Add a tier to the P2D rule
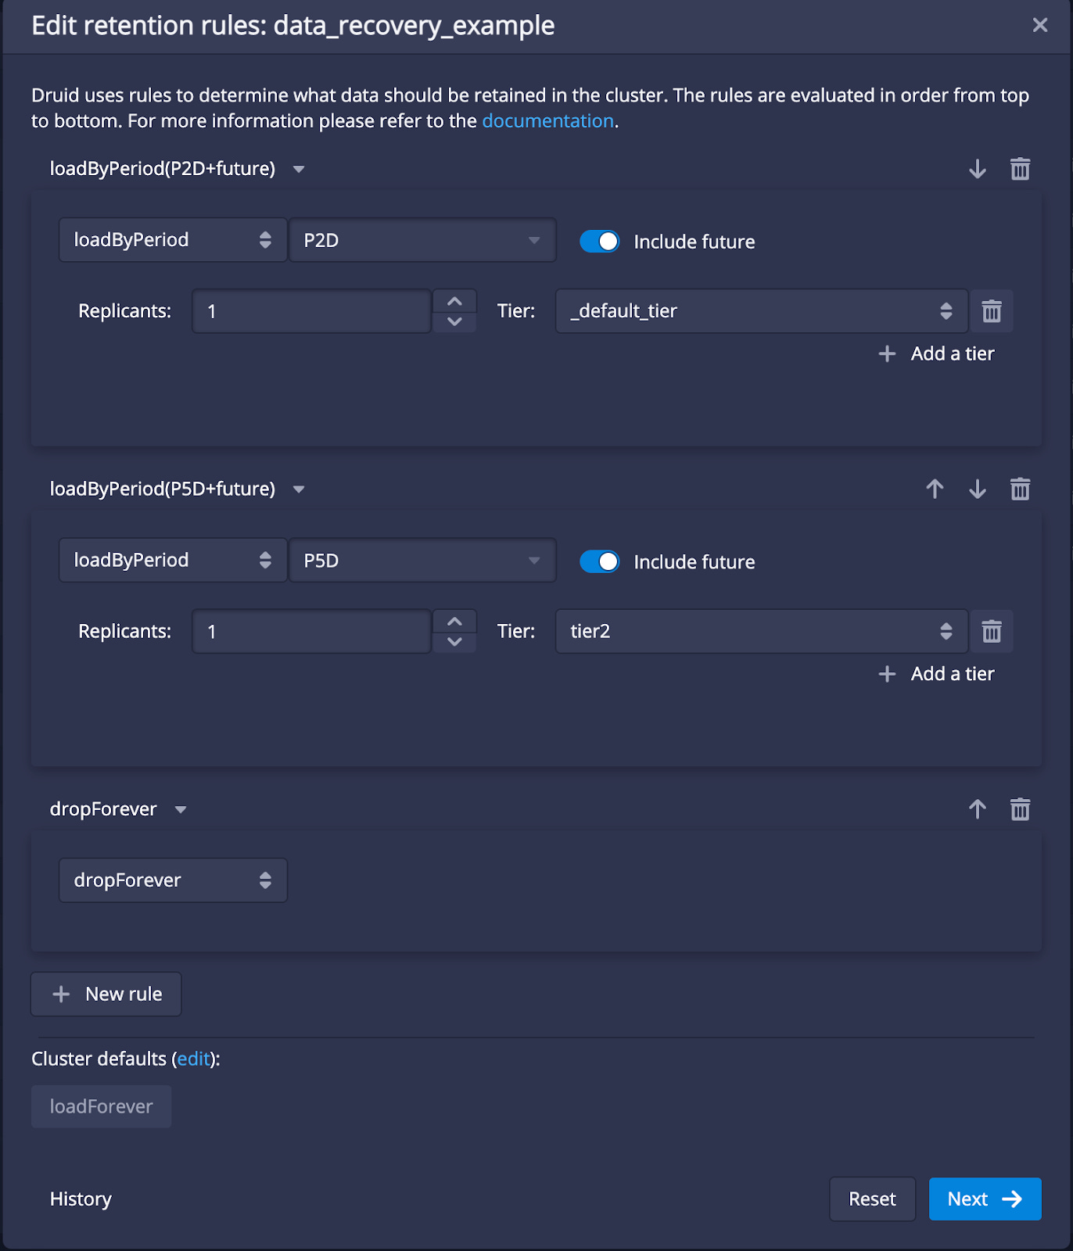The image size is (1073, 1251). tap(936, 354)
